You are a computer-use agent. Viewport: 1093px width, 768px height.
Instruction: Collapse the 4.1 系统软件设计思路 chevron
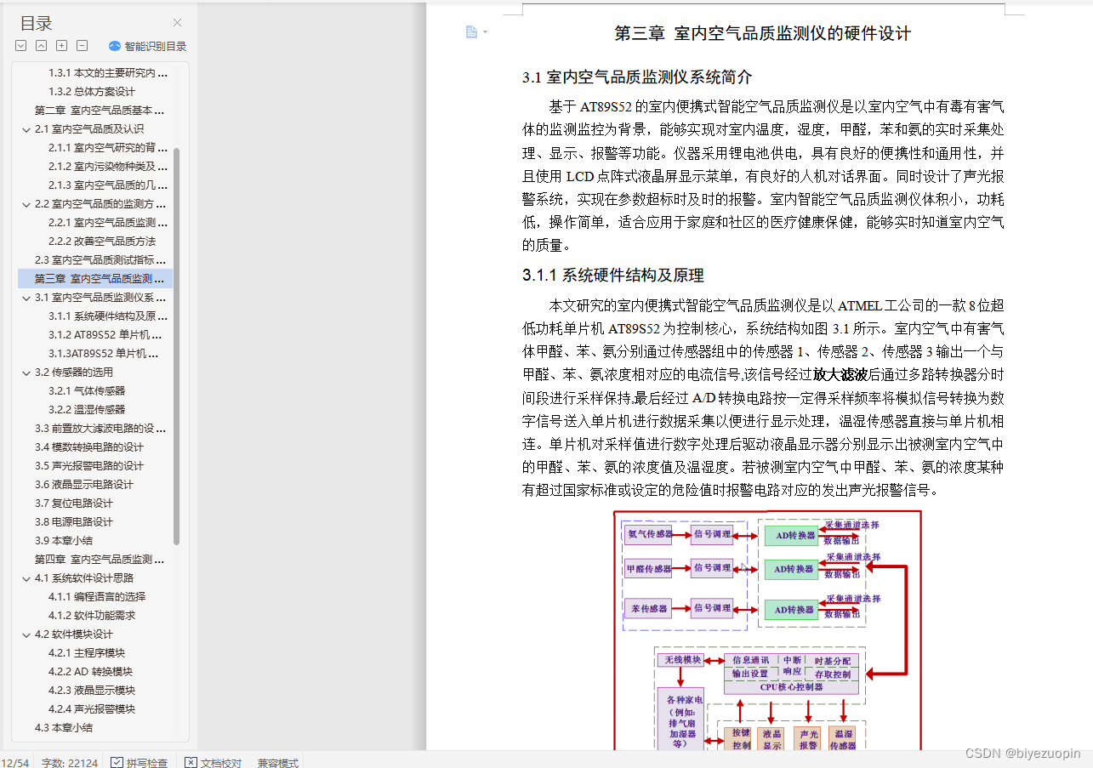pyautogui.click(x=26, y=578)
